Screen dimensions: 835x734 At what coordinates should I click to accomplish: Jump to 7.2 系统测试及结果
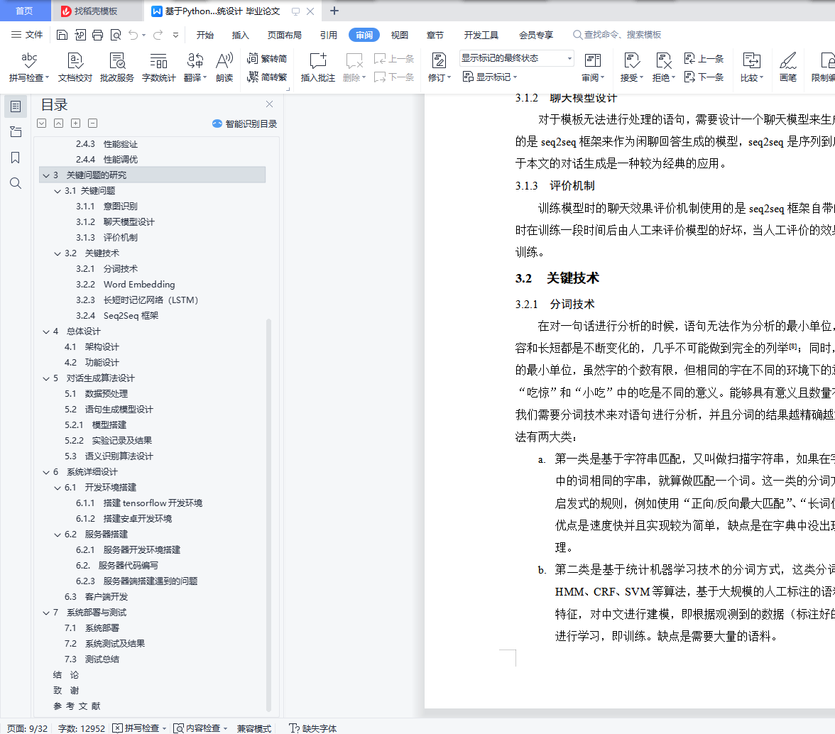(x=104, y=644)
